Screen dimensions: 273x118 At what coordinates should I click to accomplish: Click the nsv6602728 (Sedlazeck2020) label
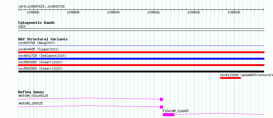(x=42, y=56)
